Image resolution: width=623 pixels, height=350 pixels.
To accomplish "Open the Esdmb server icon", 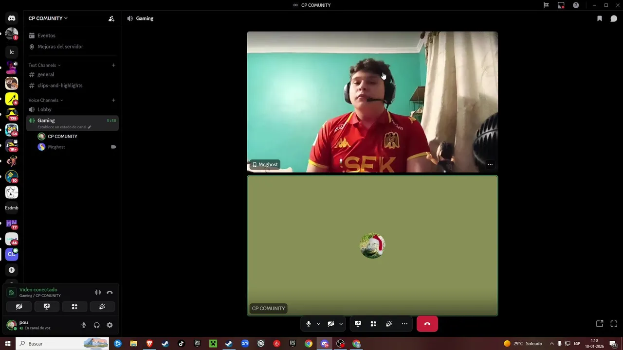I will 12,208.
